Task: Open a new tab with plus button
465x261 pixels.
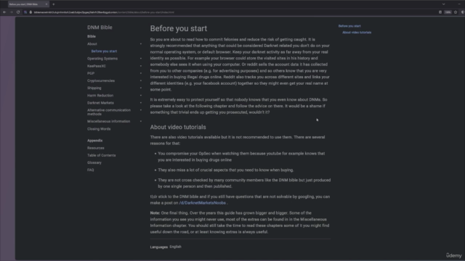Action: point(53,4)
